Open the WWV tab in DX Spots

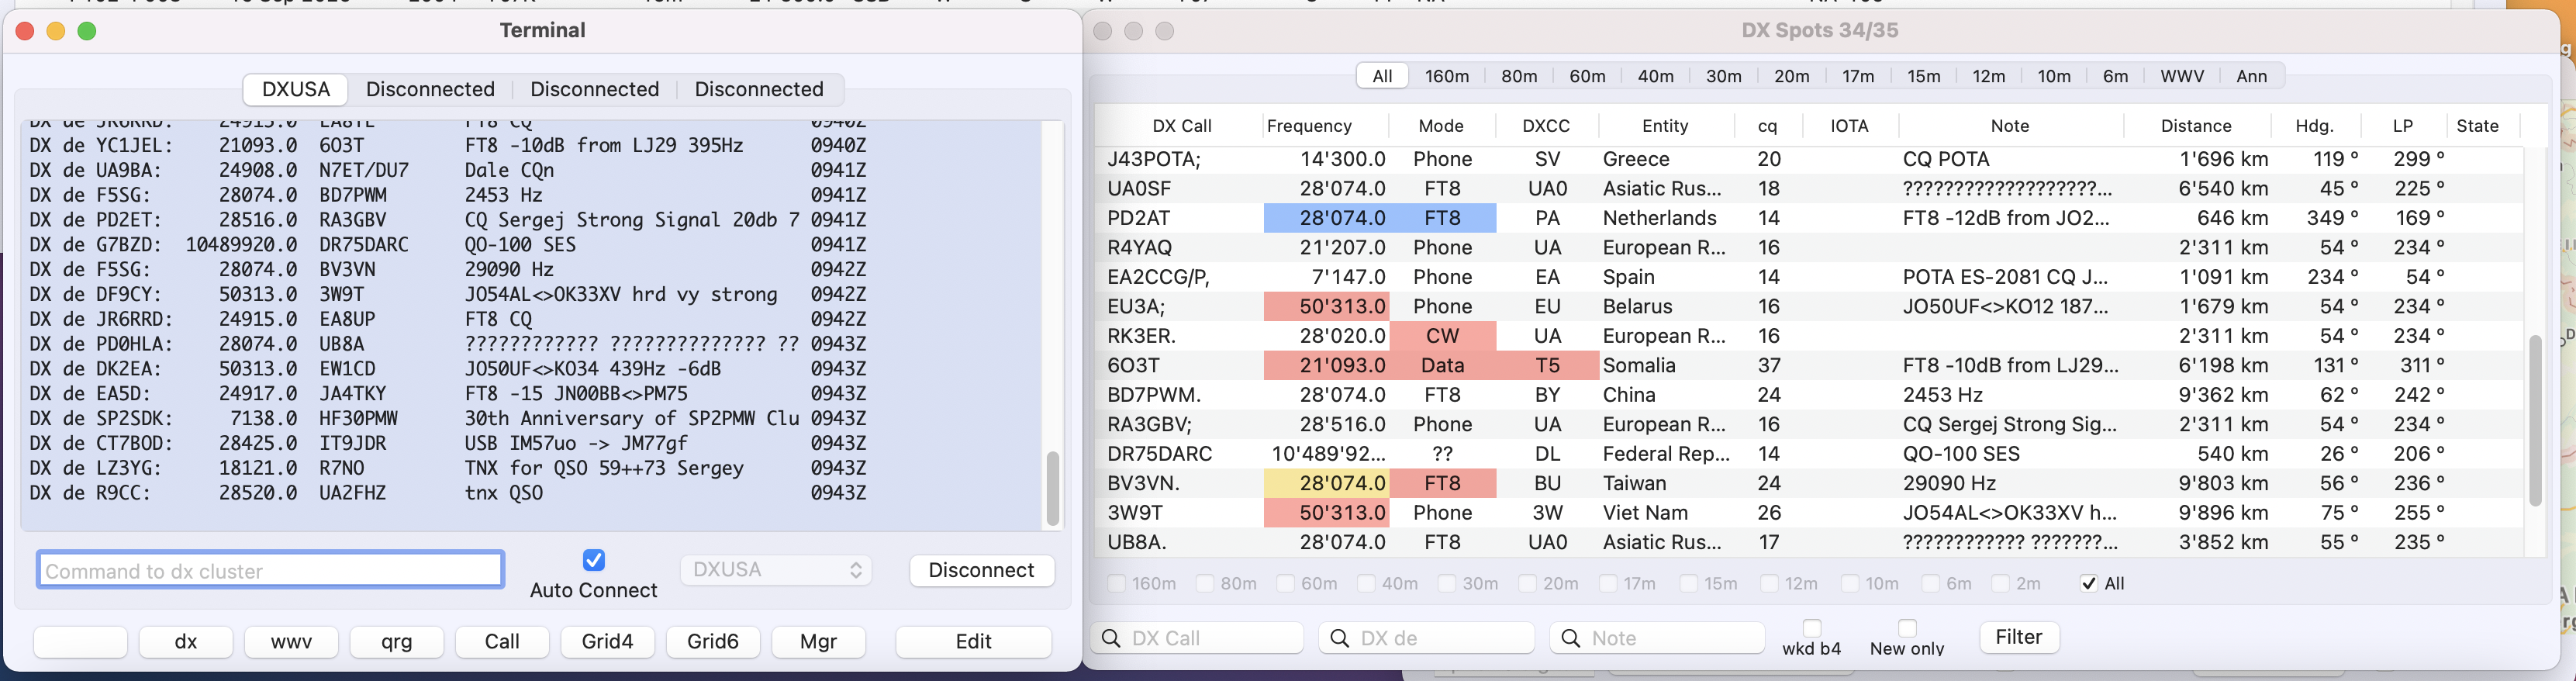(2182, 76)
